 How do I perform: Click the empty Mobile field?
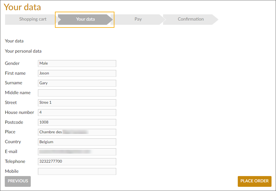click(77, 171)
